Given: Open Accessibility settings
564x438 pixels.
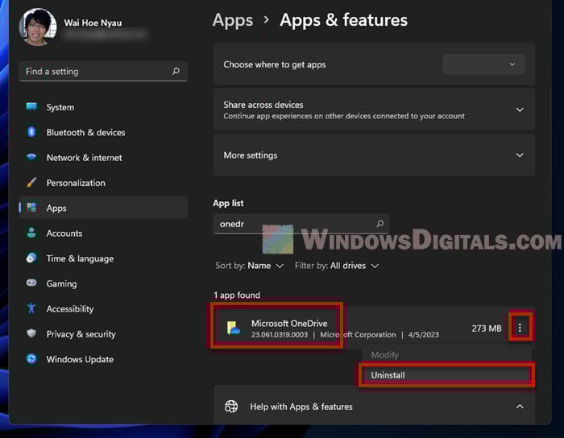Looking at the screenshot, I should coord(103,308).
